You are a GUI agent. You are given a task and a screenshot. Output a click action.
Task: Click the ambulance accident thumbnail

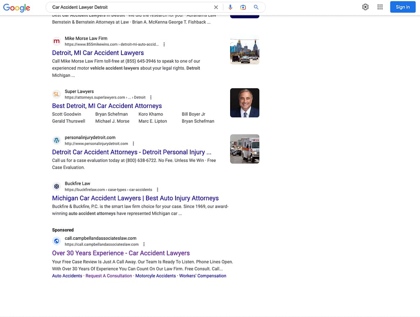click(244, 149)
